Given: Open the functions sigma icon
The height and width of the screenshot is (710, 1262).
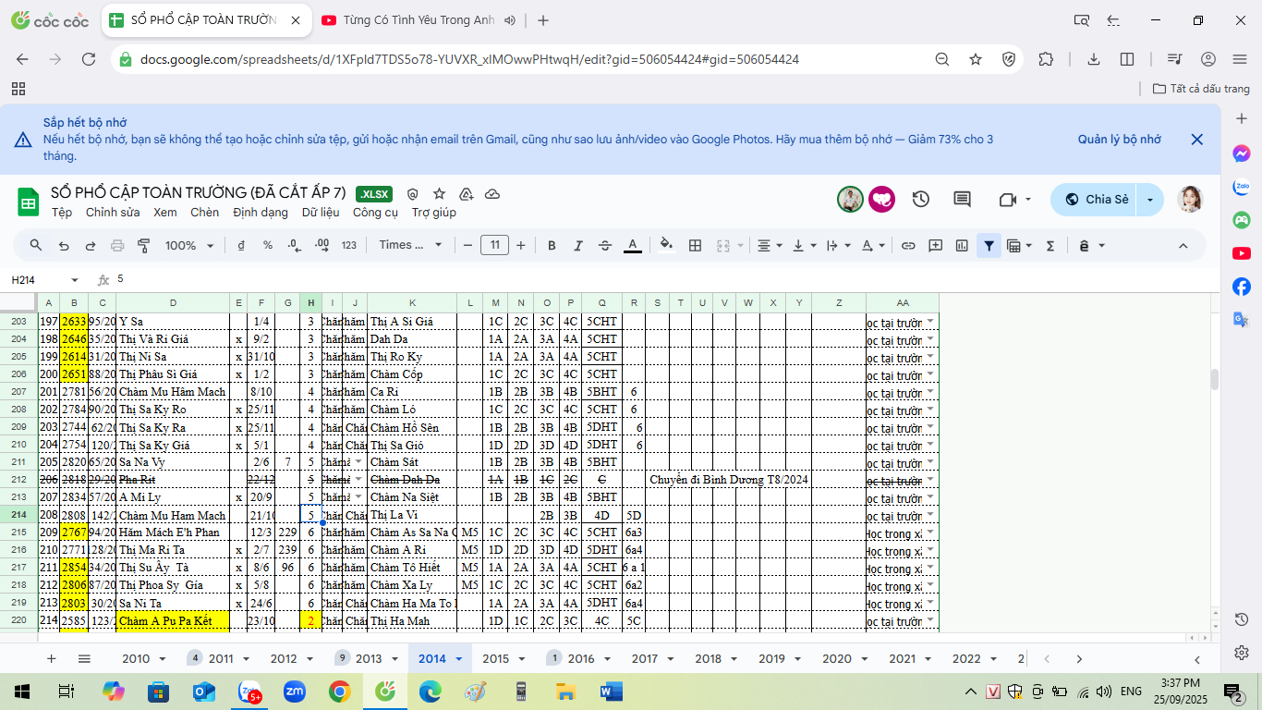Looking at the screenshot, I should pyautogui.click(x=1050, y=245).
